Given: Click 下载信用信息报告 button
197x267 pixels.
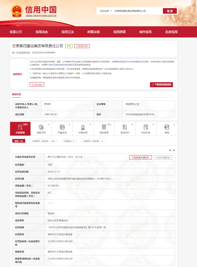Looking at the screenshot, I should [161, 84].
